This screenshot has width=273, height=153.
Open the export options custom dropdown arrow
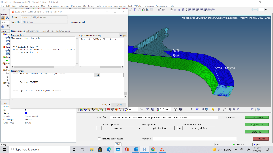[x=99, y=128]
